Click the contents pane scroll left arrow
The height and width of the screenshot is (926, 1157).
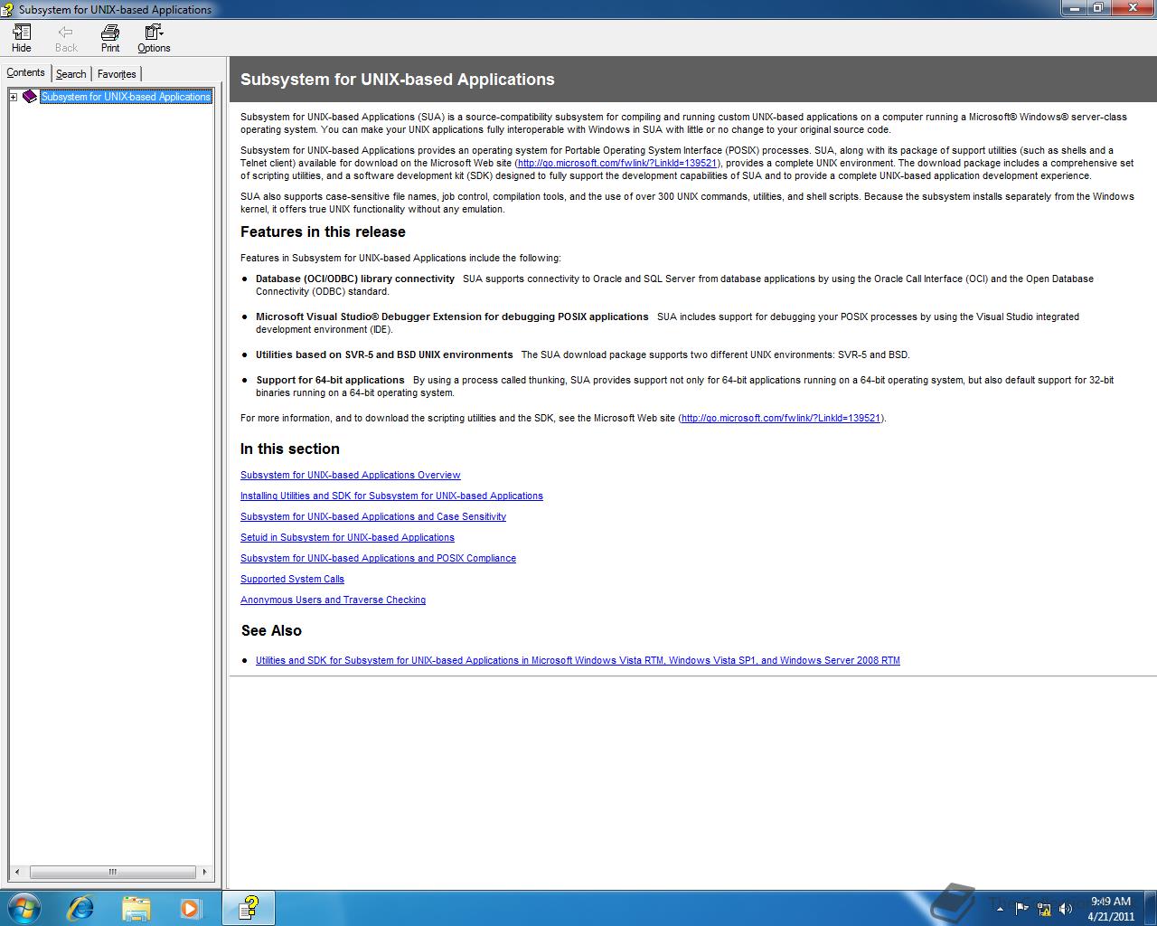18,873
